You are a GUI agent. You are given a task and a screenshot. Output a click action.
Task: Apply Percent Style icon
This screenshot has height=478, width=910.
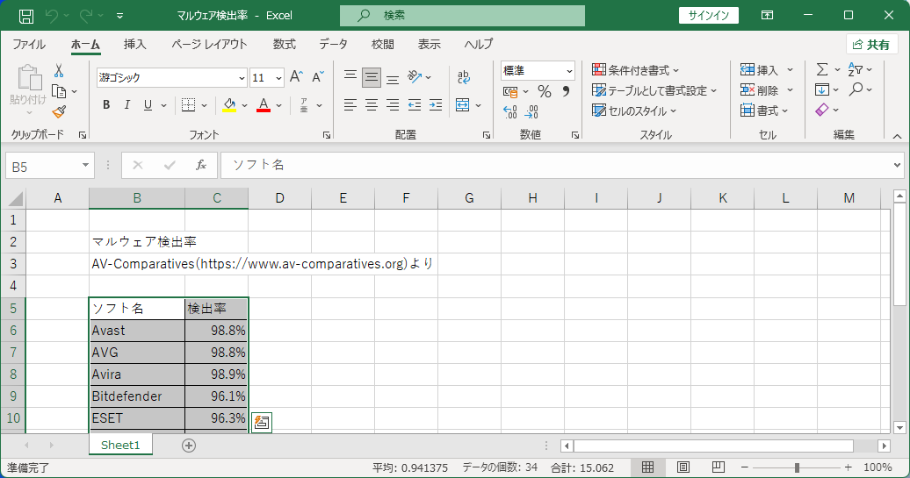545,91
